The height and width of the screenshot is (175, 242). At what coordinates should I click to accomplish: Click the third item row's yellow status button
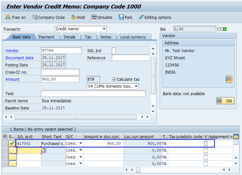(12, 157)
